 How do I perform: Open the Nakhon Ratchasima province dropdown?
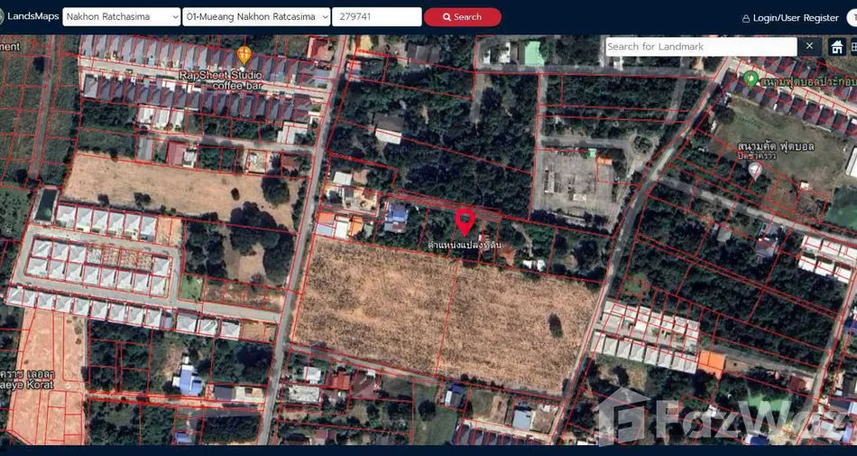tap(121, 17)
